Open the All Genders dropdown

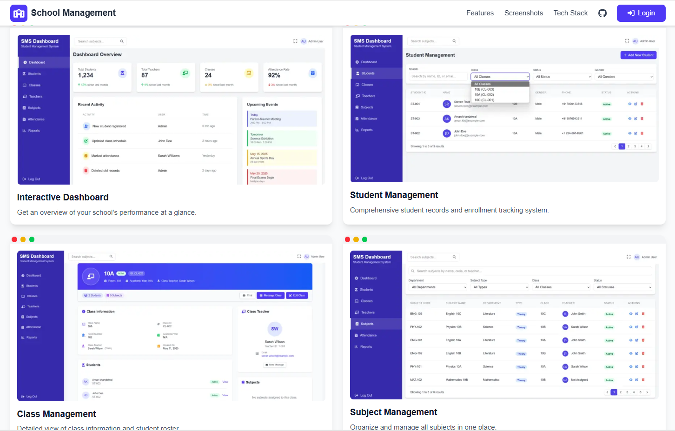[x=625, y=77]
